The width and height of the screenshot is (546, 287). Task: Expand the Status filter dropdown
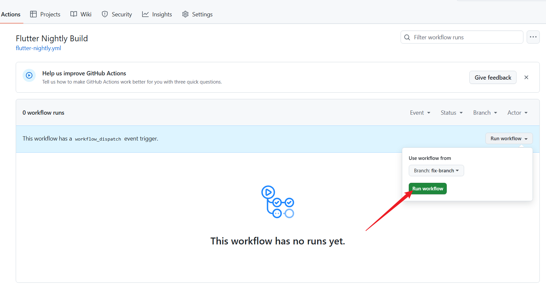click(452, 113)
